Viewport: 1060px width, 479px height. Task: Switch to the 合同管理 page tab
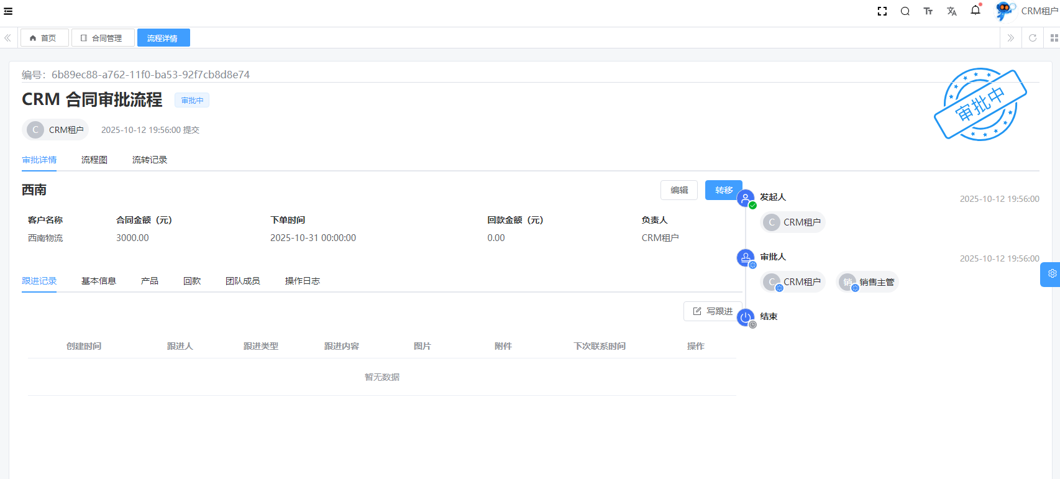point(103,38)
